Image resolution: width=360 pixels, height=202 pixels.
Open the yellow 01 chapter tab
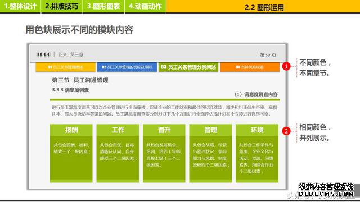click(65, 67)
